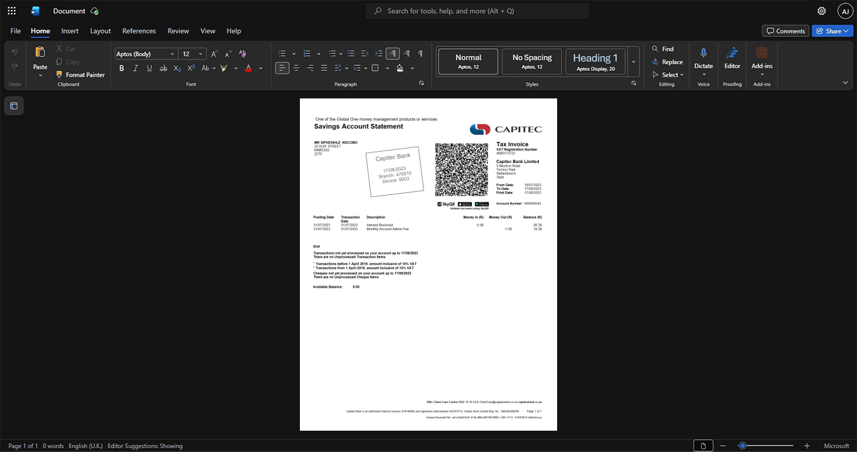Click the document name 'Document'

click(x=69, y=11)
